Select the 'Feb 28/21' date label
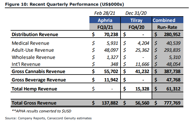Viewport: 190px width, 125px height. pyautogui.click(x=105, y=13)
